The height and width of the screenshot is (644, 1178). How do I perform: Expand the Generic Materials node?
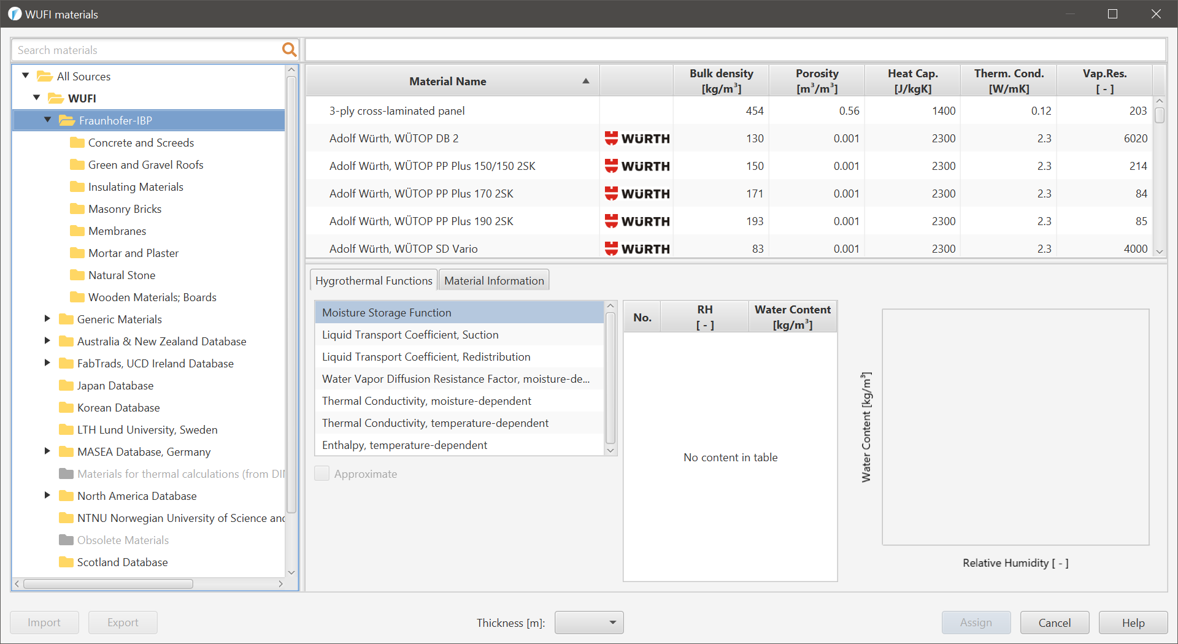[47, 318]
